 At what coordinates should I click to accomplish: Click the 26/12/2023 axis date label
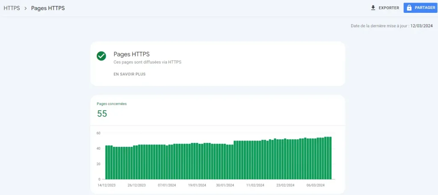(x=136, y=185)
